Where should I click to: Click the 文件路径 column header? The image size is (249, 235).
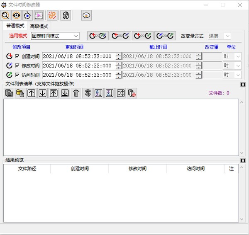pyautogui.click(x=27, y=169)
